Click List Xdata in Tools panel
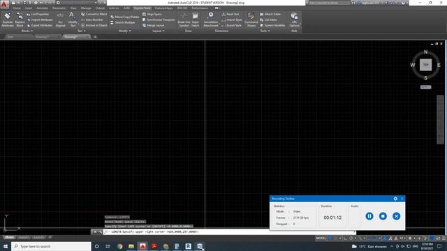The height and width of the screenshot is (251, 447). tap(268, 20)
